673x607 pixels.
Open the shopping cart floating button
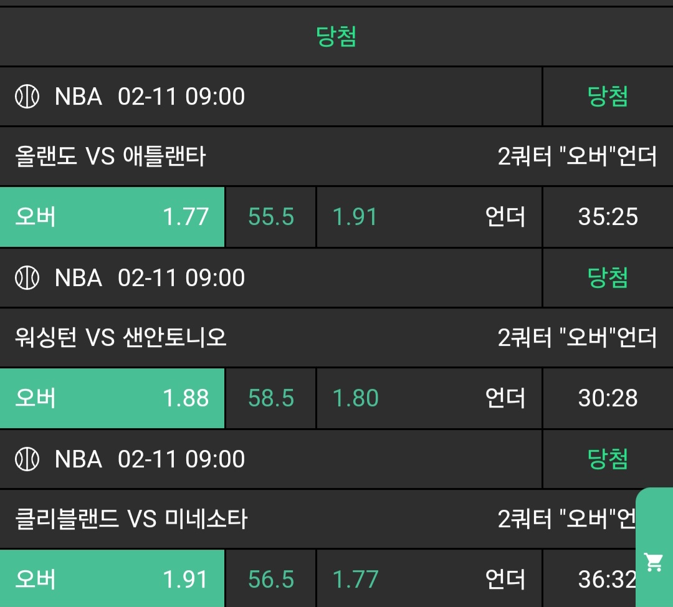[x=654, y=562]
